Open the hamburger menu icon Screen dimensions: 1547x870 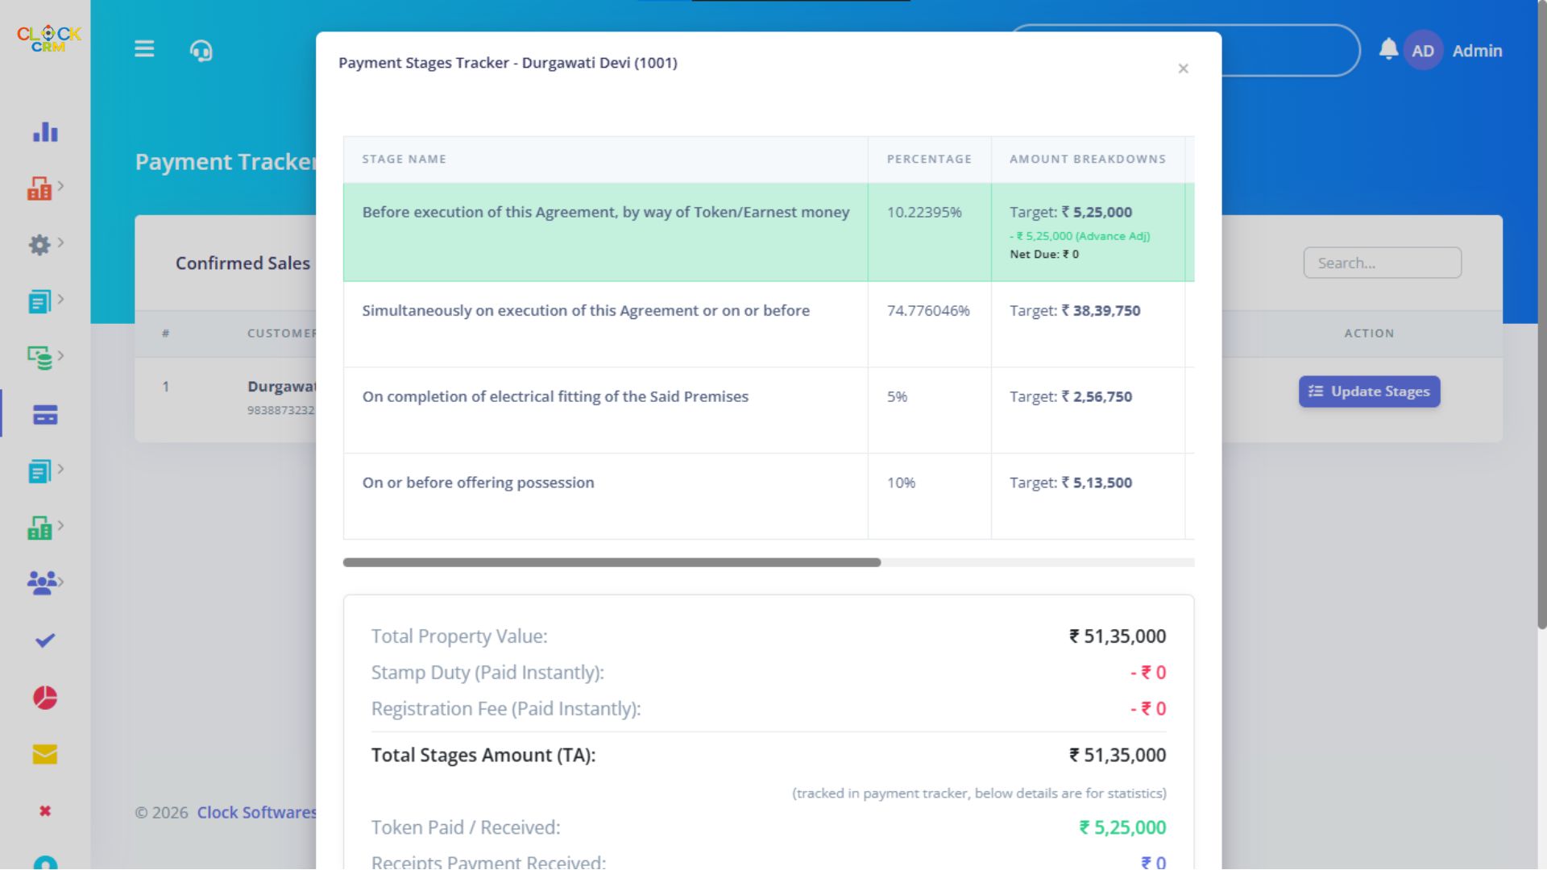point(144,49)
